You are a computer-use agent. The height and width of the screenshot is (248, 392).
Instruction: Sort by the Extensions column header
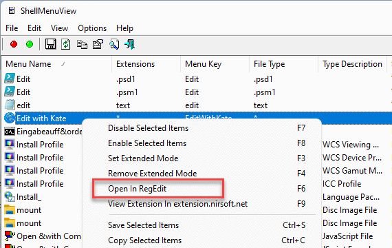[x=146, y=64]
